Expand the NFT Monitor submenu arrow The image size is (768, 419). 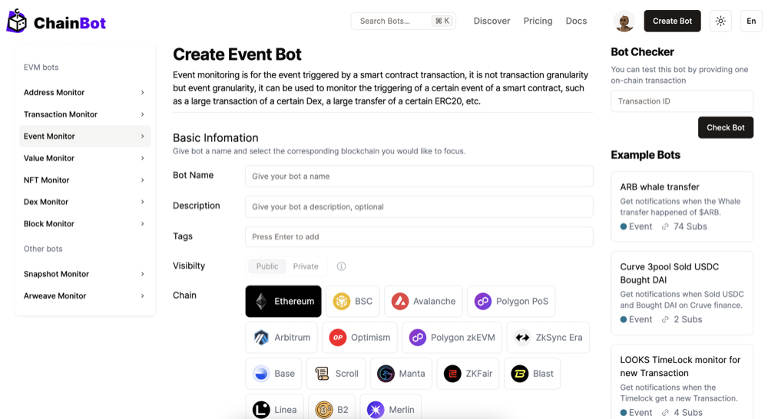click(x=143, y=180)
